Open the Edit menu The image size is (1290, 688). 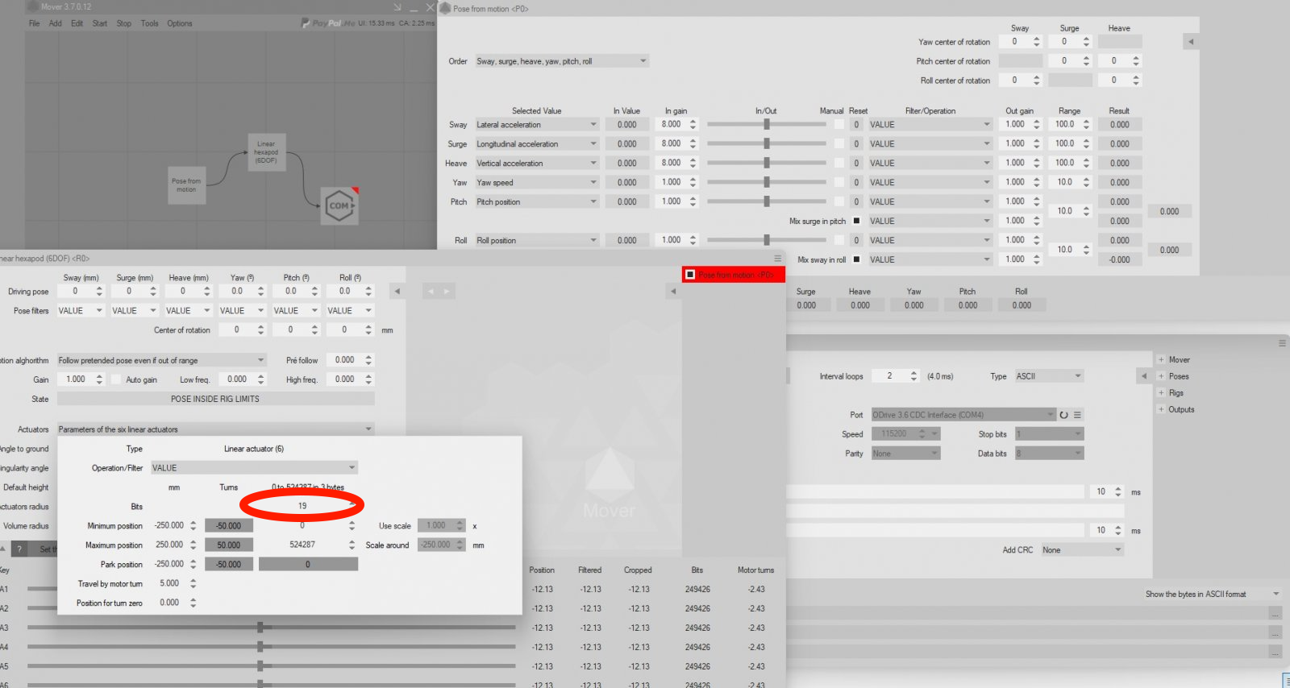(x=77, y=23)
